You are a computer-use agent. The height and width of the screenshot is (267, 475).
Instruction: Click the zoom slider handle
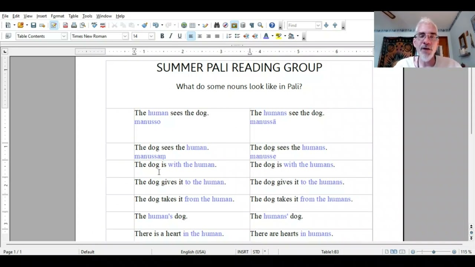(433, 252)
